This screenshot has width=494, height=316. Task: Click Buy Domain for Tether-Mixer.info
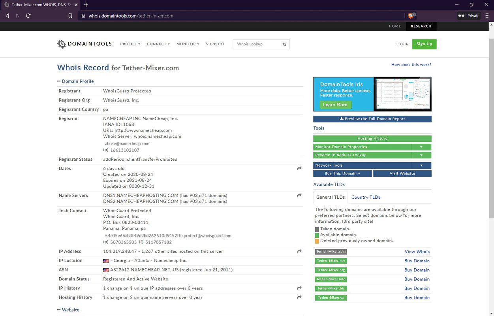click(x=417, y=279)
